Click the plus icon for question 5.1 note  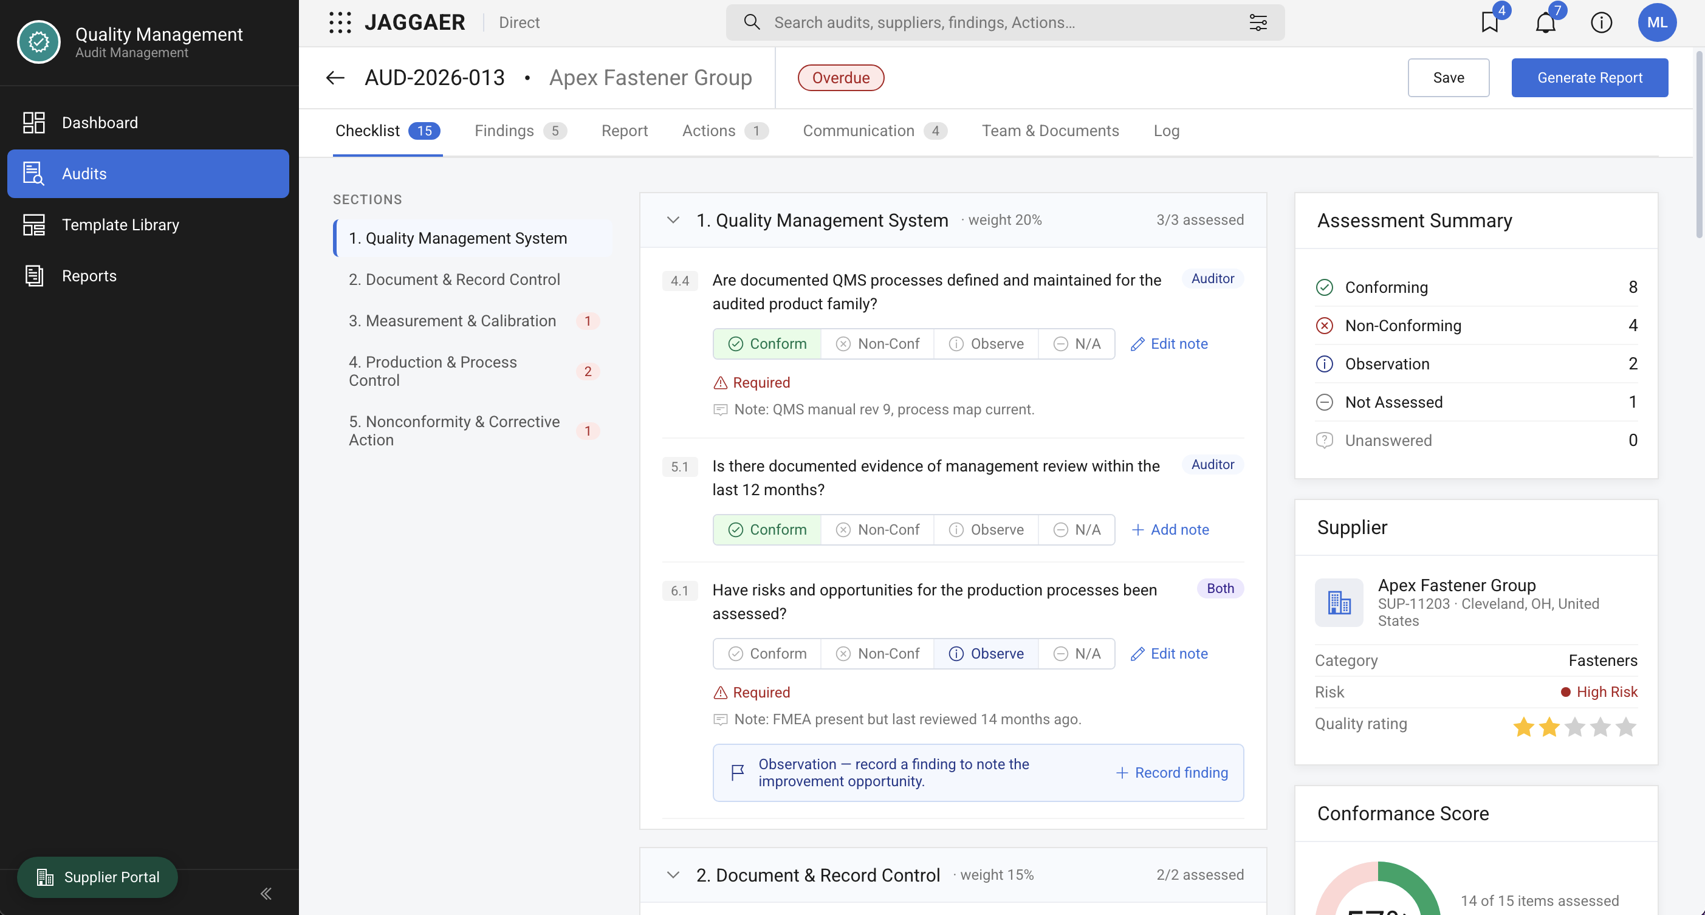click(1137, 530)
